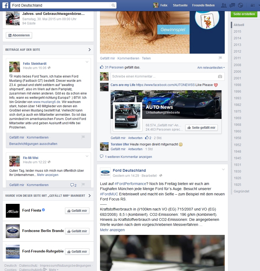Like the Fordscene Berlin Brandenburg page
The width and height of the screenshot is (260, 271).
tap(77, 231)
